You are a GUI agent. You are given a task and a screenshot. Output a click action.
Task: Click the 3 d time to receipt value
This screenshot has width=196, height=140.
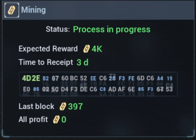click(83, 62)
